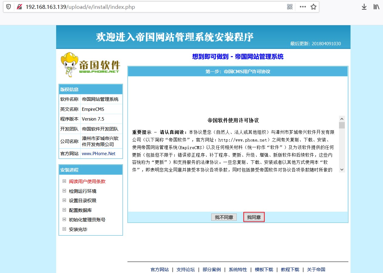This screenshot has width=383, height=273.
Task: Click the 想到即可做到 - 帝国网站管理系统 slogan
Action: point(238,56)
